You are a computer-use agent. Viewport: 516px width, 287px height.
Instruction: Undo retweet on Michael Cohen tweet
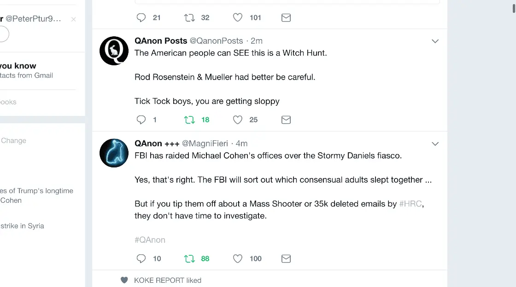pyautogui.click(x=189, y=259)
